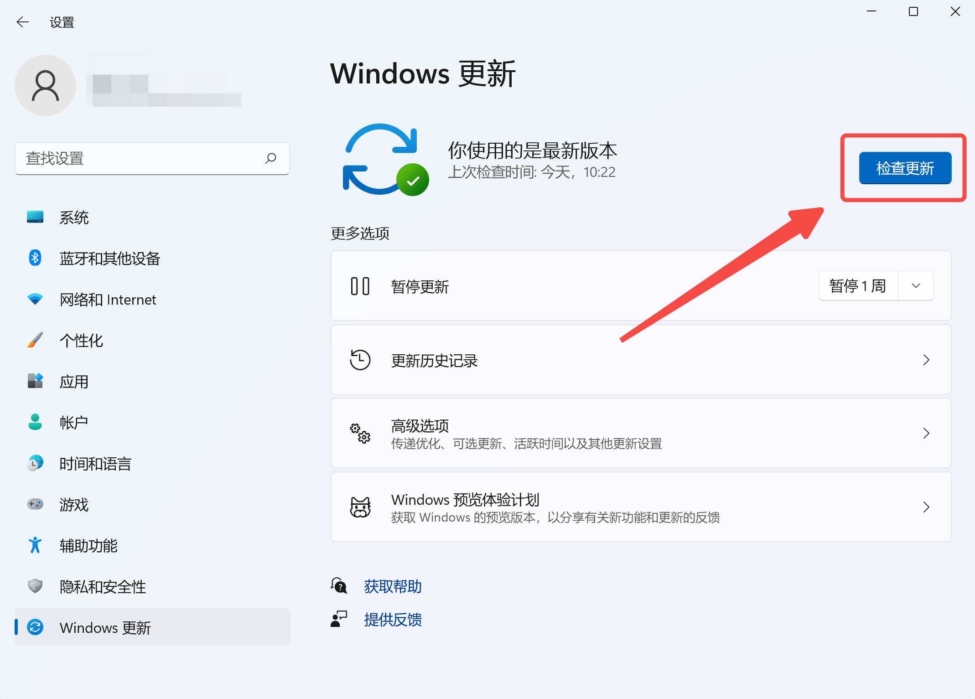Screen dimensions: 975x699
Task: Go to 网络和 Internet settings
Action: click(x=152, y=299)
